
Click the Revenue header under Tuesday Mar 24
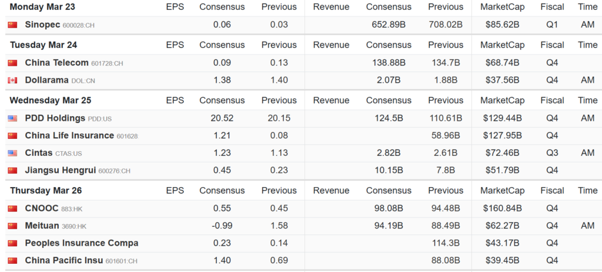[331, 45]
